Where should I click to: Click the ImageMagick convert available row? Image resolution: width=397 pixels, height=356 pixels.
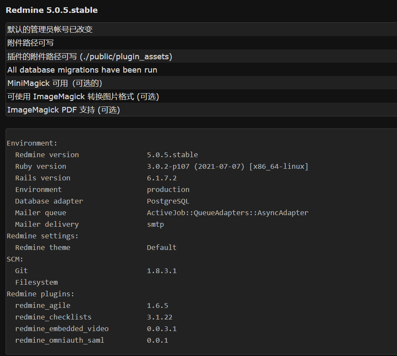(x=202, y=96)
